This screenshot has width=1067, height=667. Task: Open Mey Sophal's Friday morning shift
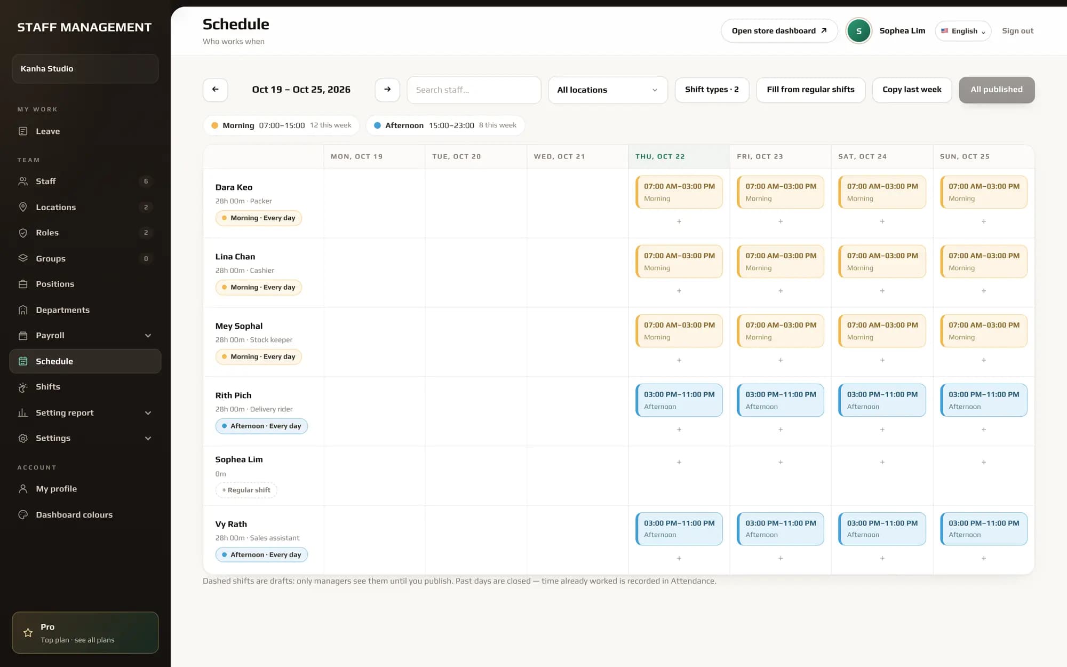click(x=781, y=331)
